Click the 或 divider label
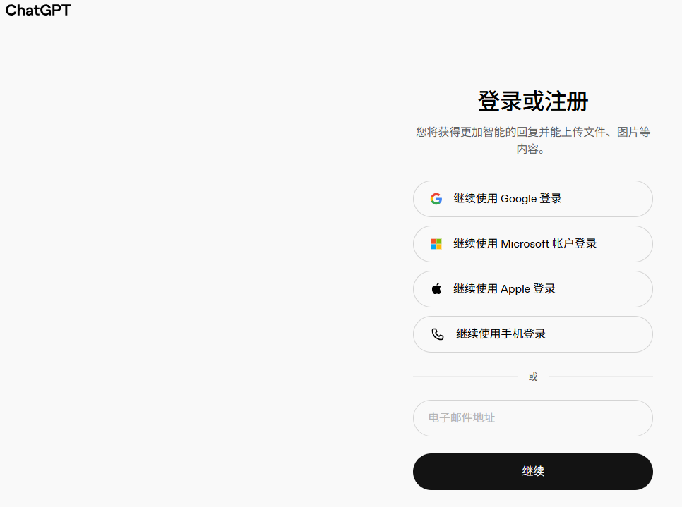Screen dimensions: 682x507 point(533,377)
